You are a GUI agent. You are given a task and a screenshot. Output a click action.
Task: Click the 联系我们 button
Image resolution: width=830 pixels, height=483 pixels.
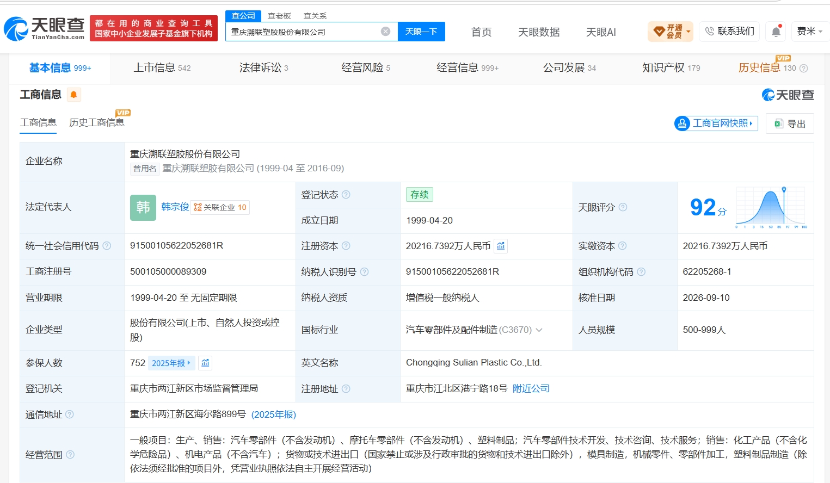730,32
